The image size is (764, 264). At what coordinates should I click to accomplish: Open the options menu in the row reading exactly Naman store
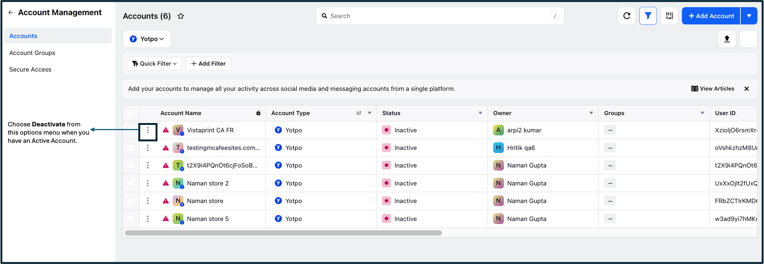pyautogui.click(x=148, y=201)
